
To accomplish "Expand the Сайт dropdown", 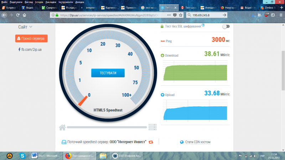I will click(25, 27).
